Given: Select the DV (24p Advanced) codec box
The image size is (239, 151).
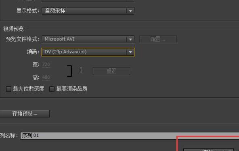Looking at the screenshot, I should (x=88, y=52).
